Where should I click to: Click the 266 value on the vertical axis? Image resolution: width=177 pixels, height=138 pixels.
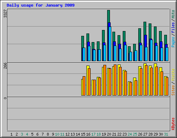point(5,66)
